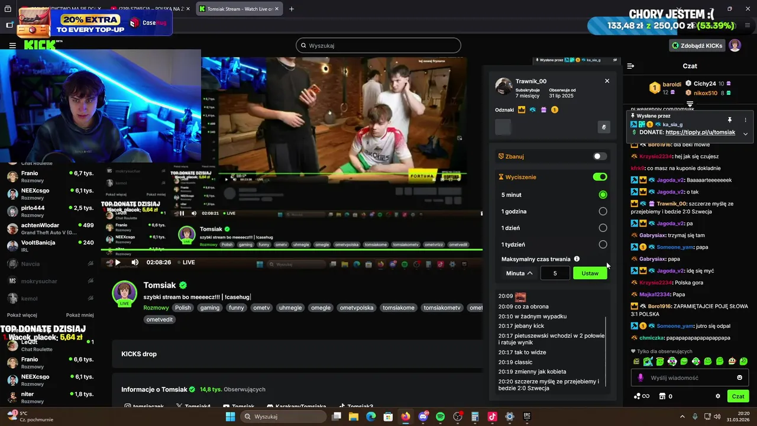Image resolution: width=757 pixels, height=426 pixels.
Task: Collapse sidebar with lower Pokaż mniej
Action: pyautogui.click(x=80, y=315)
